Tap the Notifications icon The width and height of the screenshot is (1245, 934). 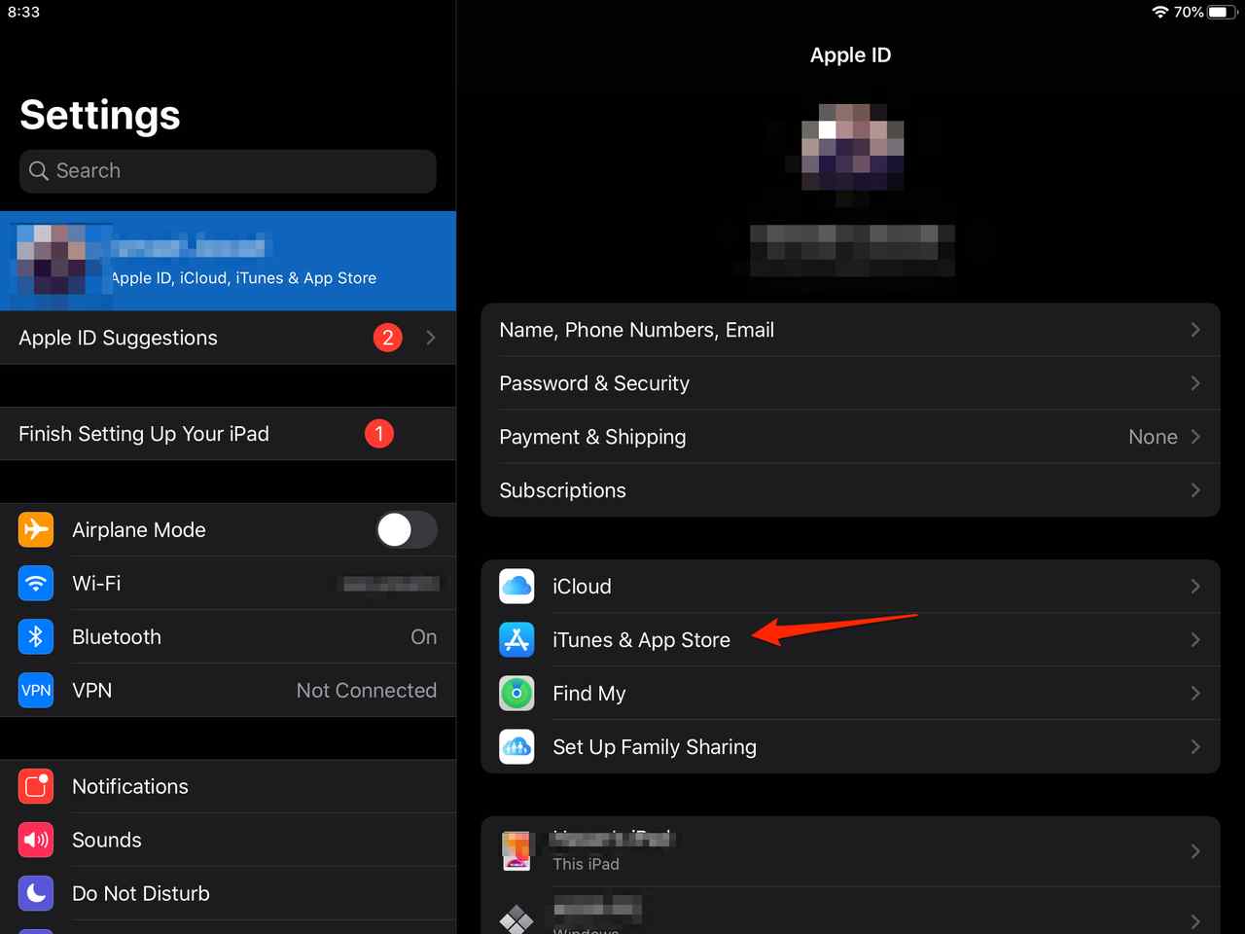(36, 786)
